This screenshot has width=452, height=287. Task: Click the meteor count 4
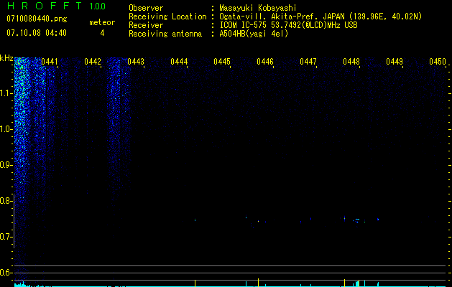pyautogui.click(x=102, y=33)
